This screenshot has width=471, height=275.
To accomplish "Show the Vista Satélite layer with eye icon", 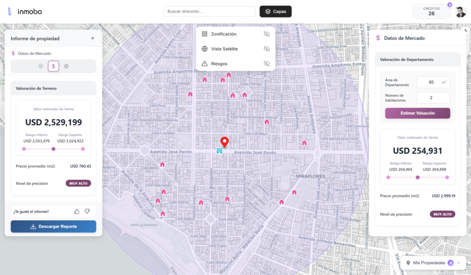I will tap(266, 49).
